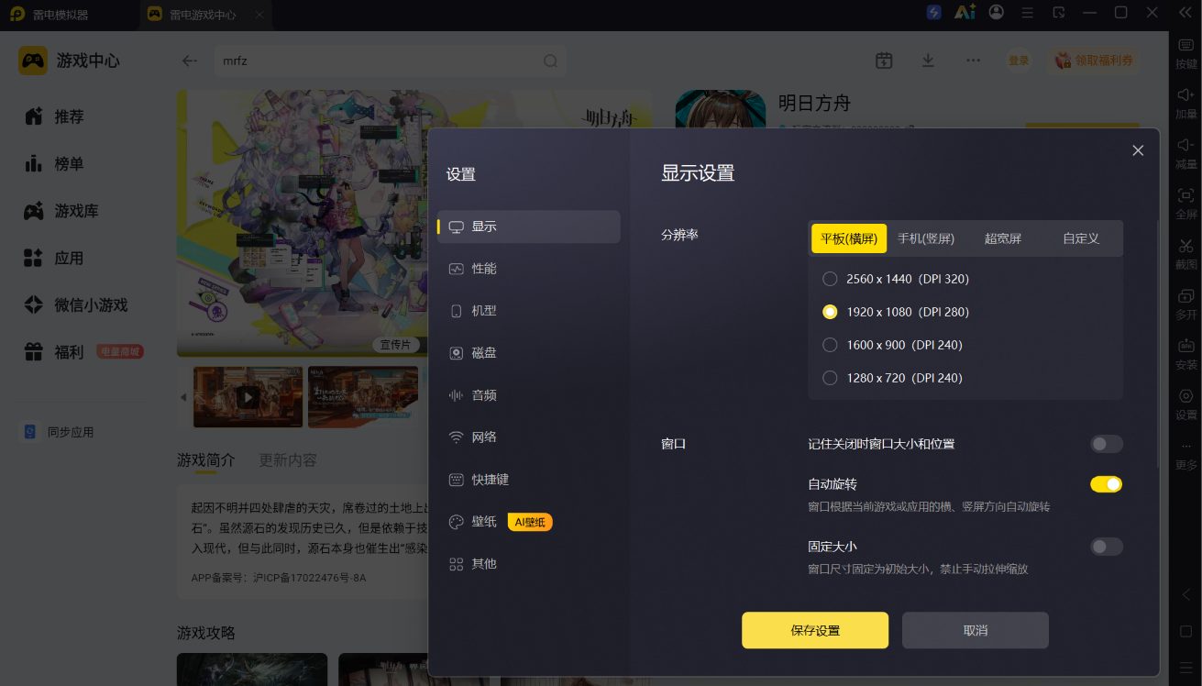Screen dimensions: 1202x686
Task: Open the 显示 settings category
Action: pyautogui.click(x=529, y=227)
